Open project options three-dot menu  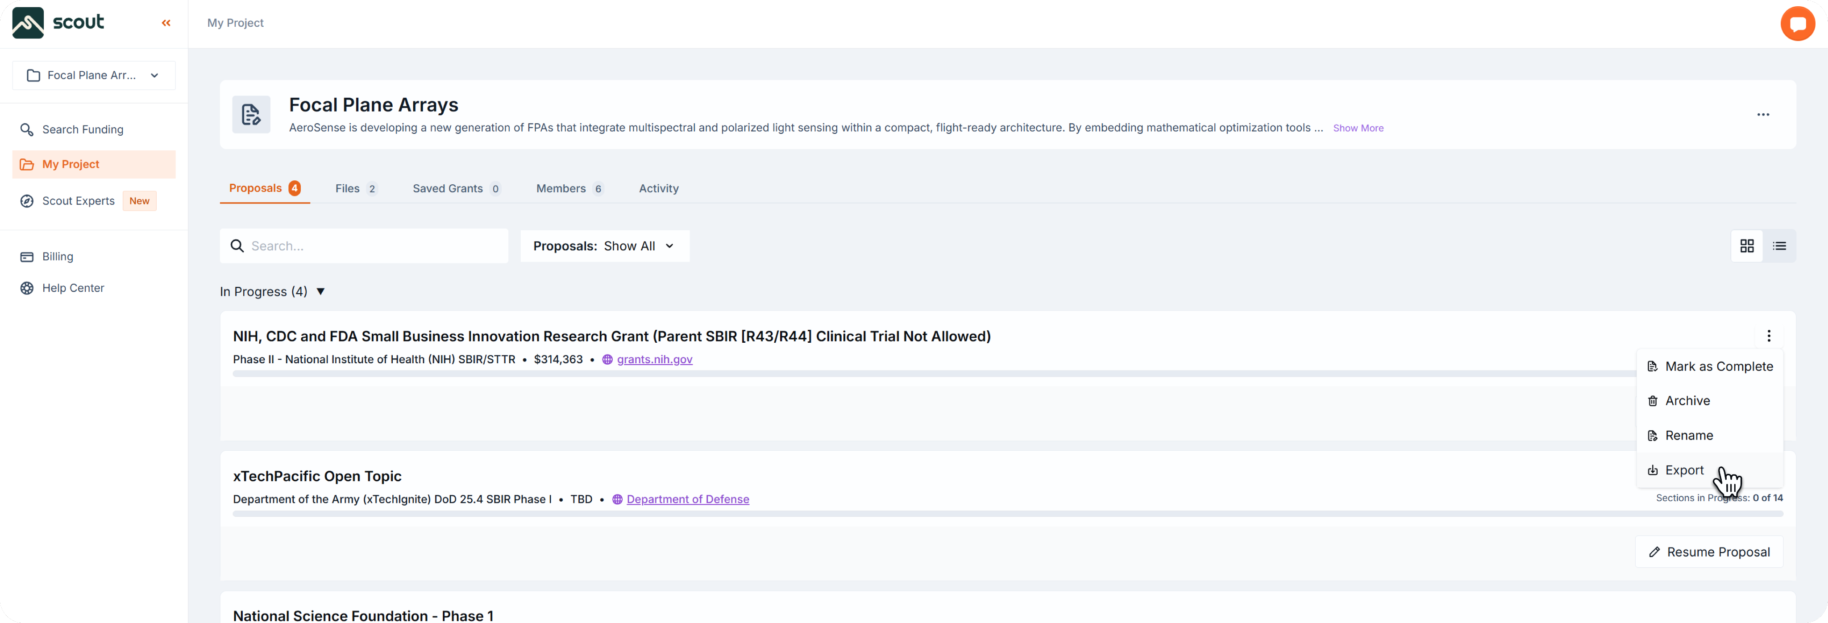coord(1763,115)
